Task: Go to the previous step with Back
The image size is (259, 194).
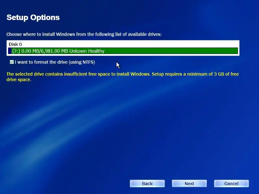Action: point(147,184)
